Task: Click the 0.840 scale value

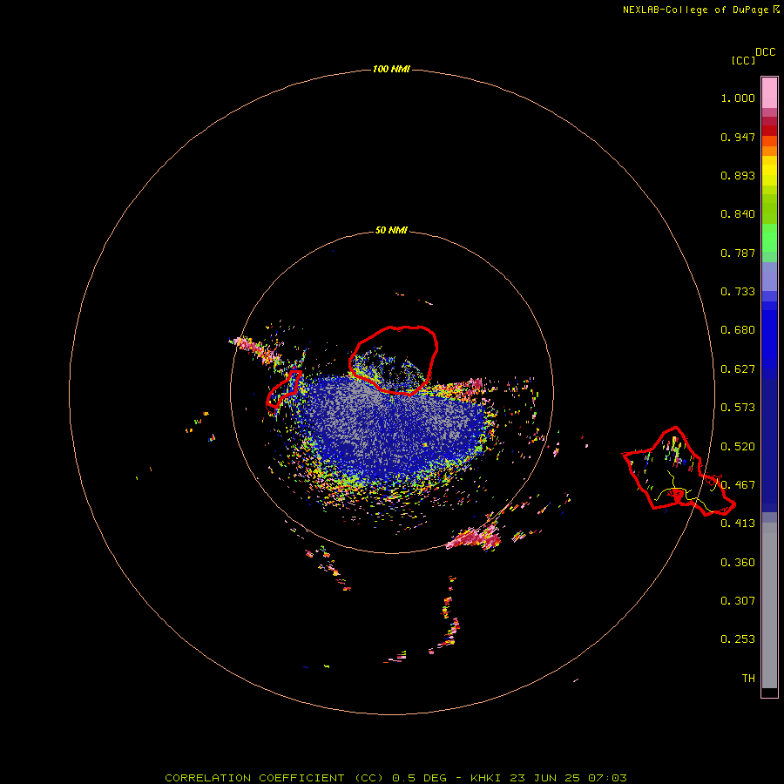Action: [x=738, y=214]
